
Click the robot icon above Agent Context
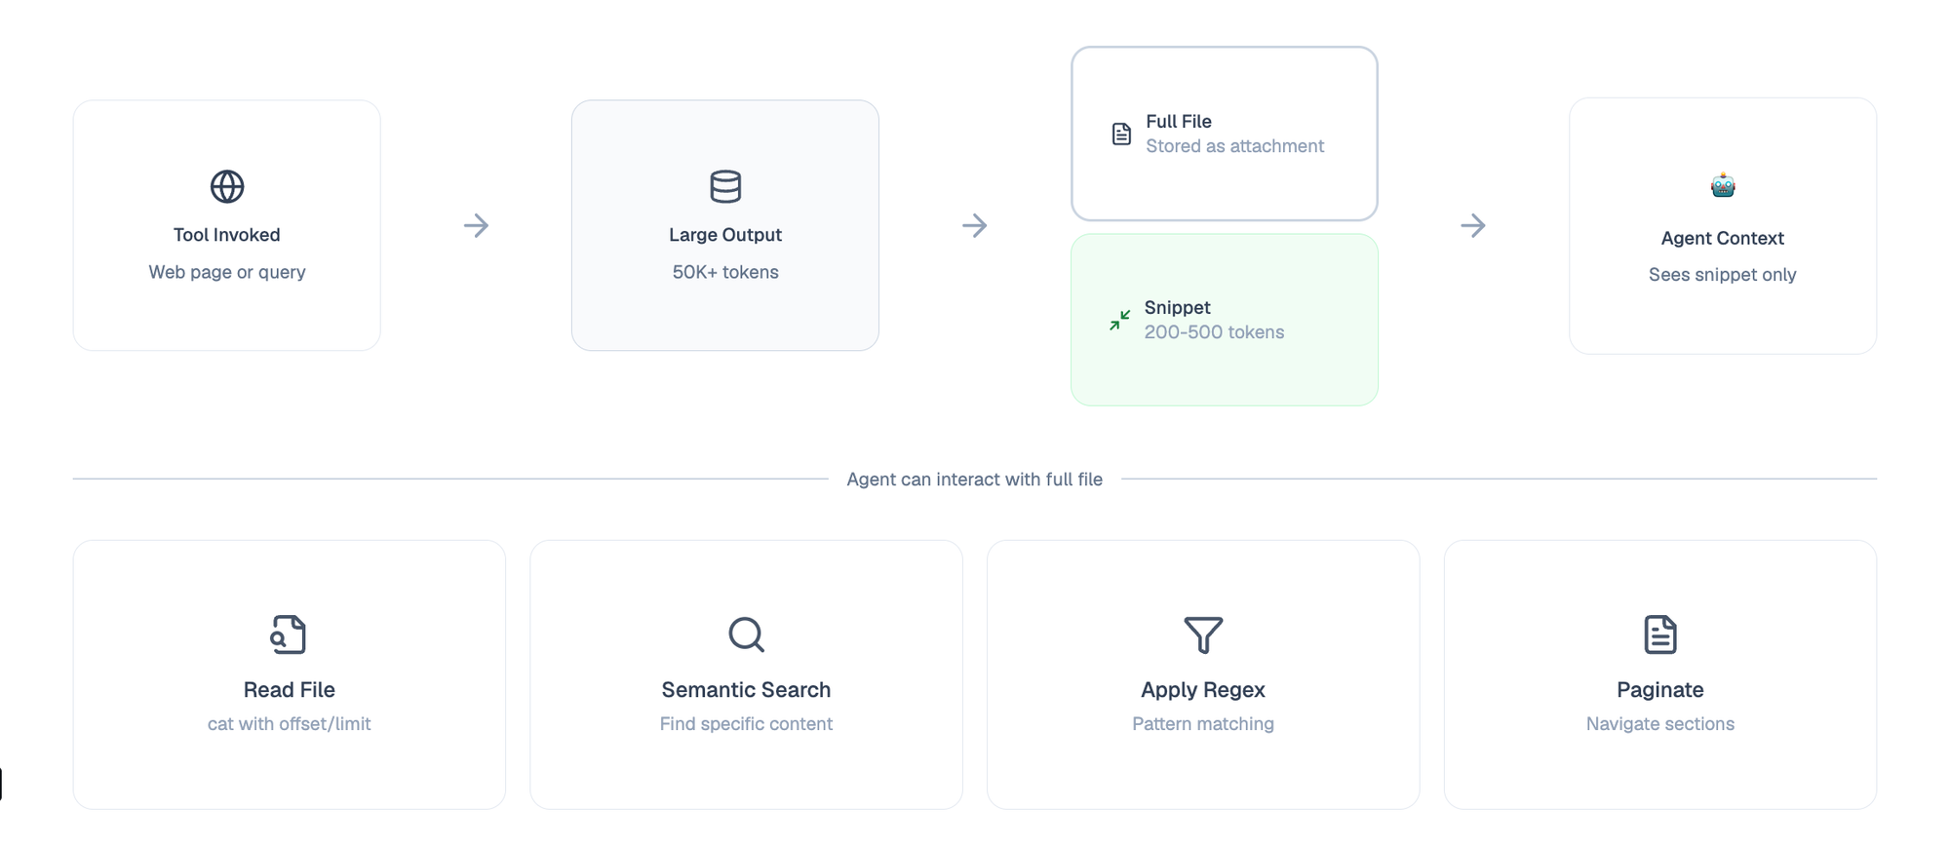point(1723,185)
